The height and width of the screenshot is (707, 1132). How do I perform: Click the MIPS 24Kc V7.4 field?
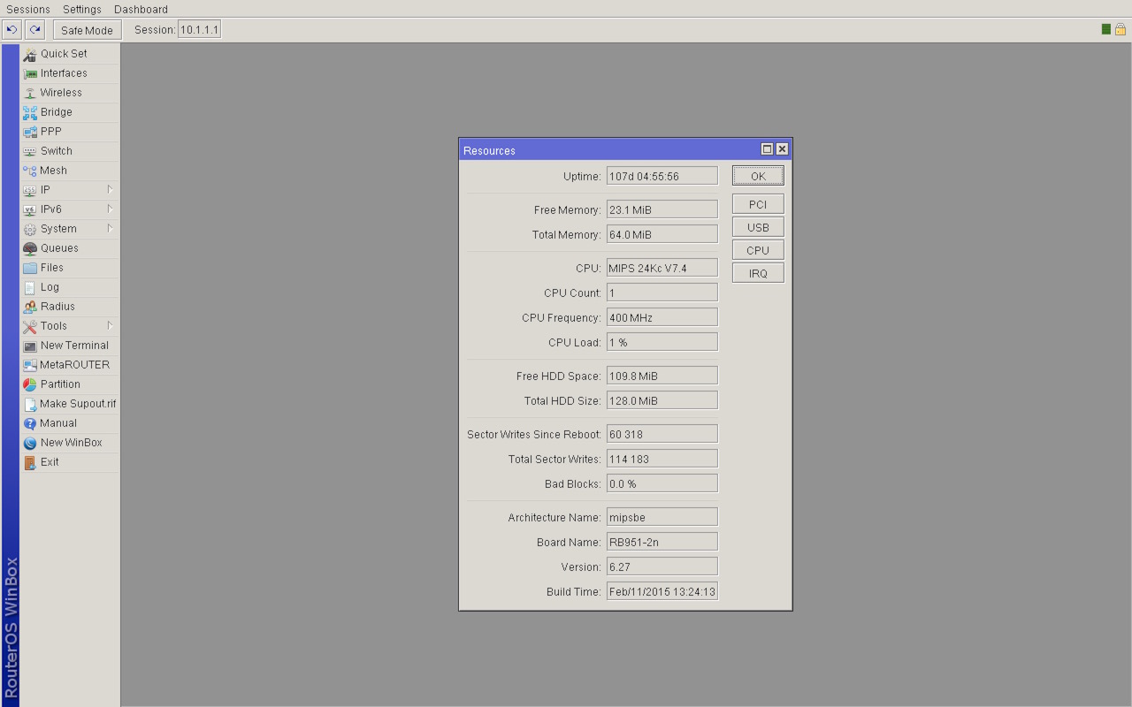coord(662,268)
